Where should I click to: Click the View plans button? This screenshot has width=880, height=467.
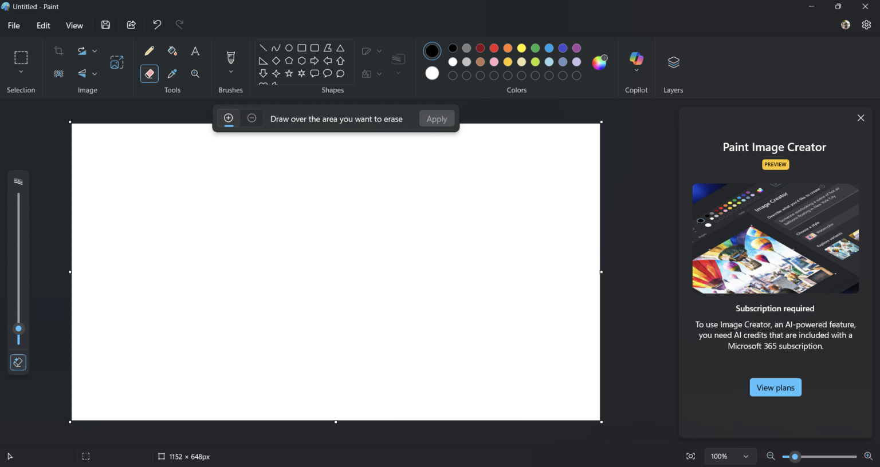click(775, 387)
